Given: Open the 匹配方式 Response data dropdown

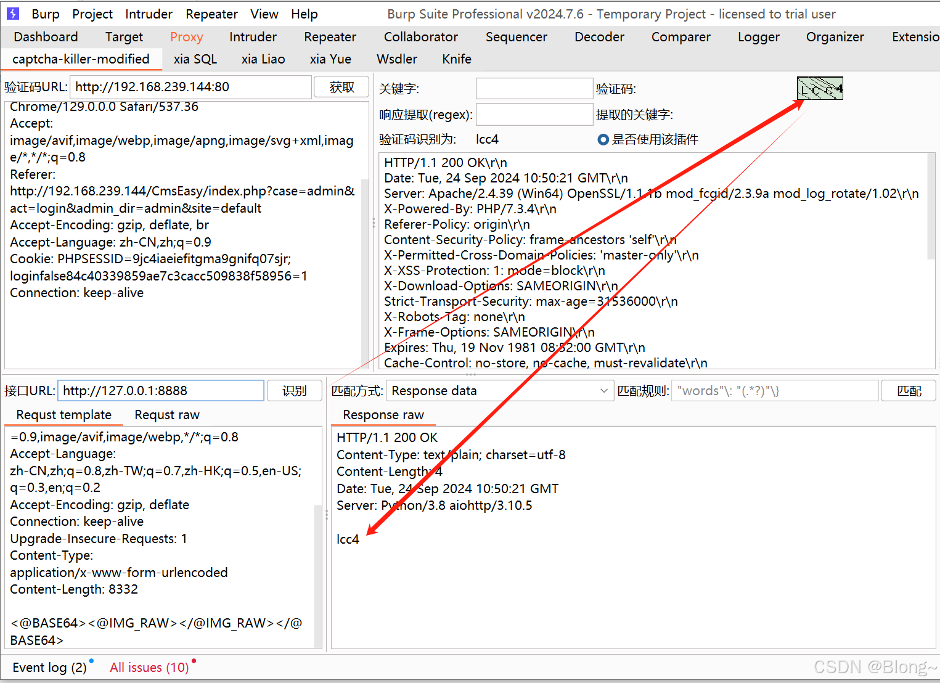Looking at the screenshot, I should pyautogui.click(x=500, y=391).
